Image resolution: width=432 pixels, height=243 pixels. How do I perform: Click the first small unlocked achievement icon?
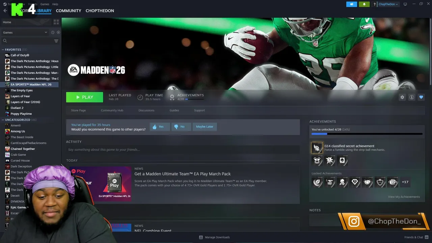click(317, 161)
